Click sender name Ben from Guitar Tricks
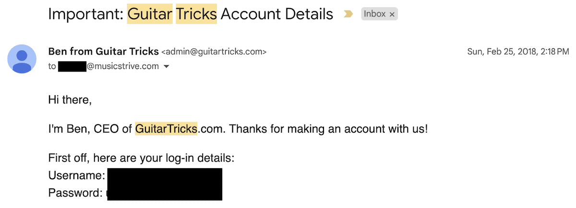Image resolution: width=576 pixels, height=208 pixels. pos(103,51)
